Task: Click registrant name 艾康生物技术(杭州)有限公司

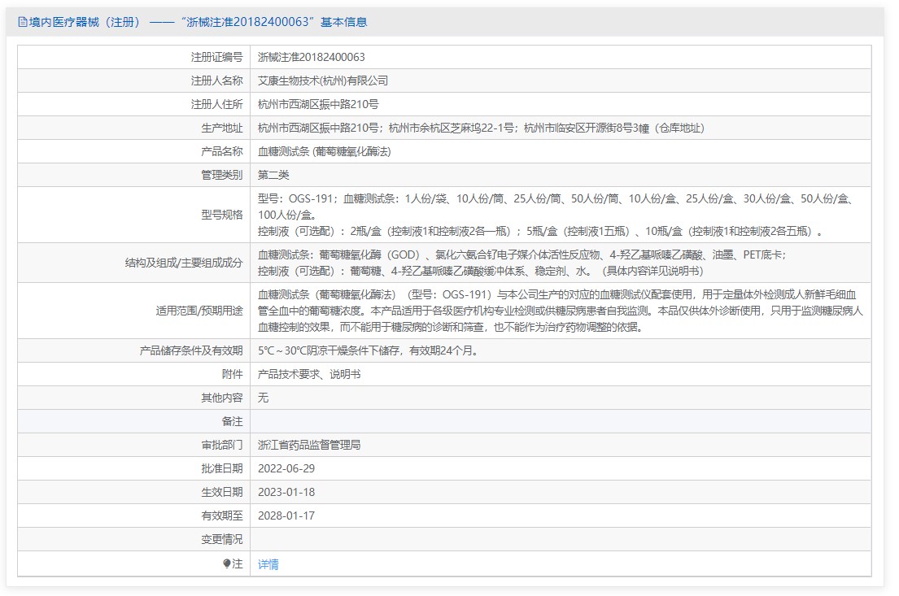Action: click(323, 80)
